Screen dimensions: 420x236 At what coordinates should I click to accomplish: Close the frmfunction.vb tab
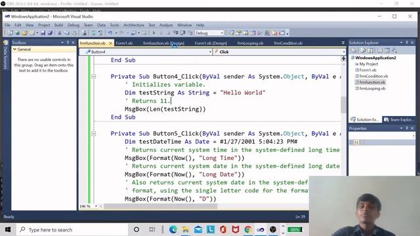coord(110,43)
